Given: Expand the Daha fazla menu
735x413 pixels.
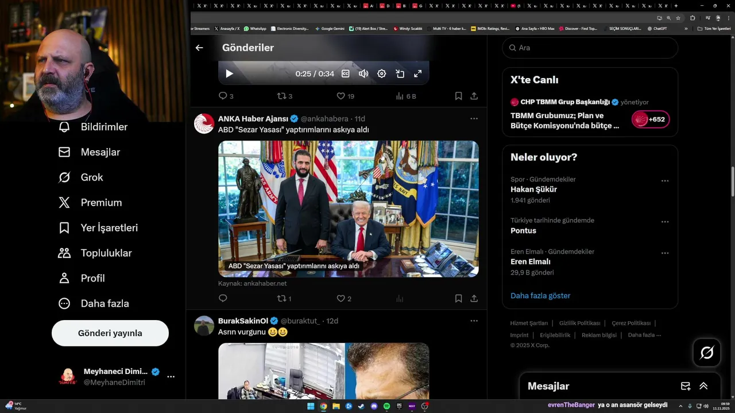Looking at the screenshot, I should [94, 303].
